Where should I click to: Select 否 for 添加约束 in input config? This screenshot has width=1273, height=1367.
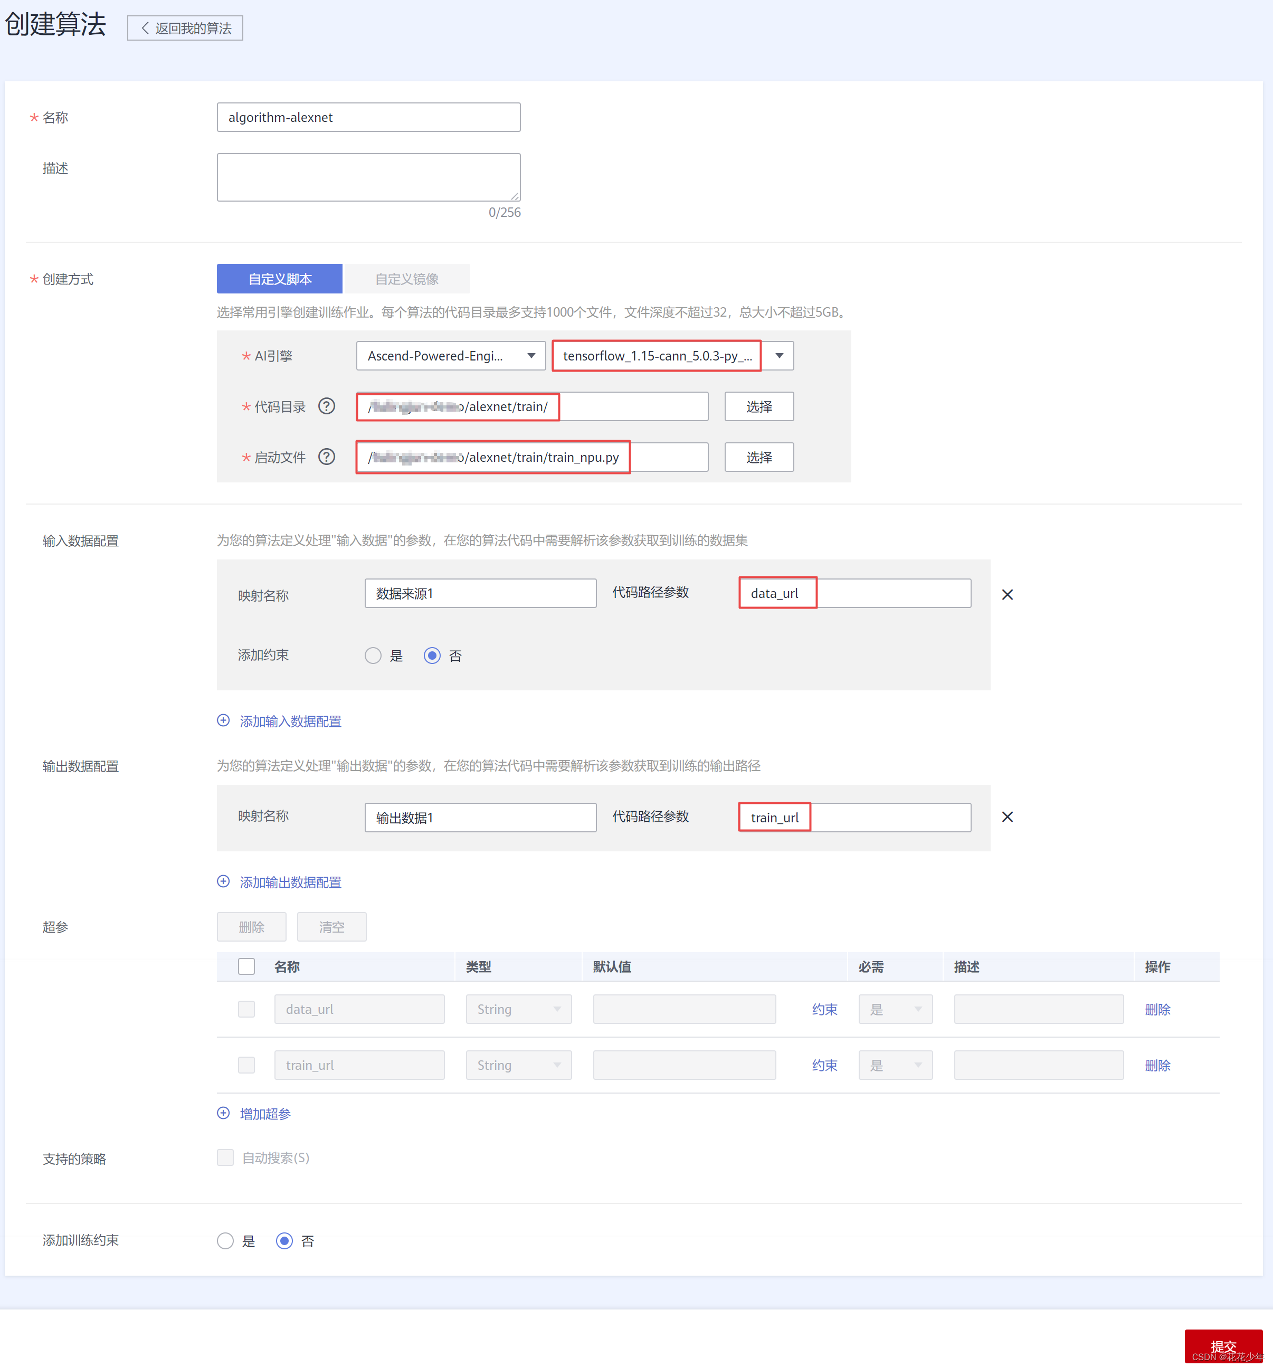click(x=432, y=656)
